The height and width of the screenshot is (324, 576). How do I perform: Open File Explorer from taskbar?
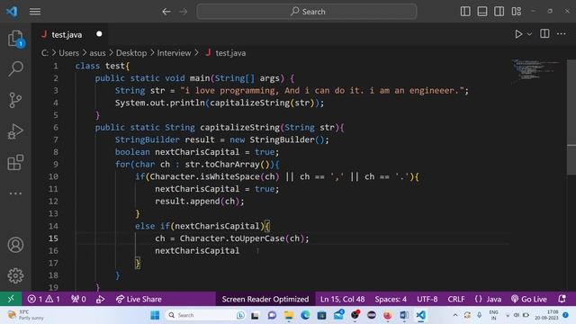pyautogui.click(x=289, y=315)
